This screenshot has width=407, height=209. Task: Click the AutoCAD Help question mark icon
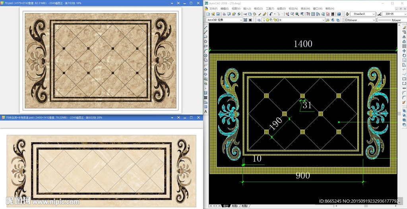pyautogui.click(x=339, y=14)
